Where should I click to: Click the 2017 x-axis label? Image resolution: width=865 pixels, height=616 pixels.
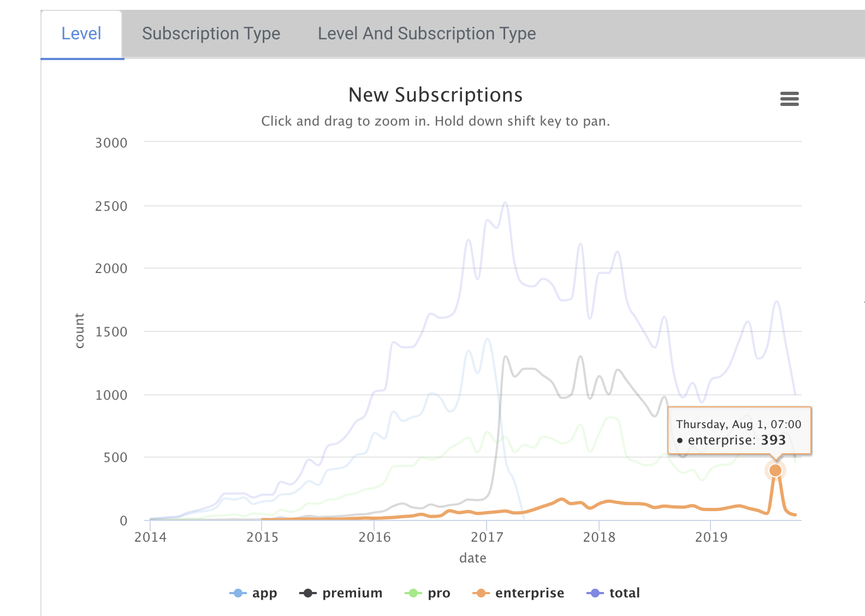pos(487,537)
